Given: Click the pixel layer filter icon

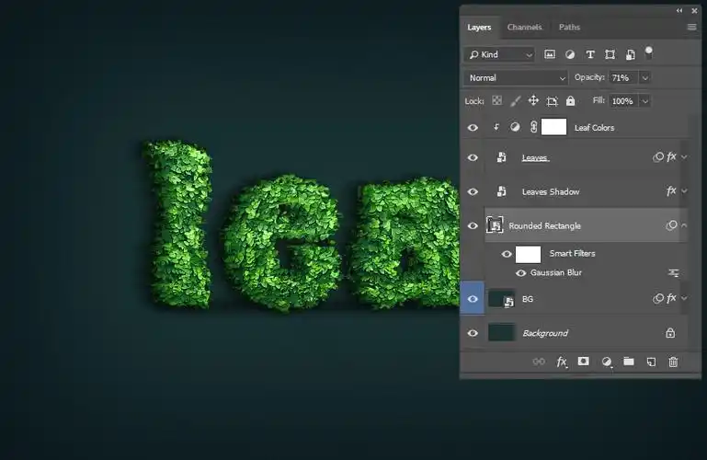Looking at the screenshot, I should [x=550, y=55].
